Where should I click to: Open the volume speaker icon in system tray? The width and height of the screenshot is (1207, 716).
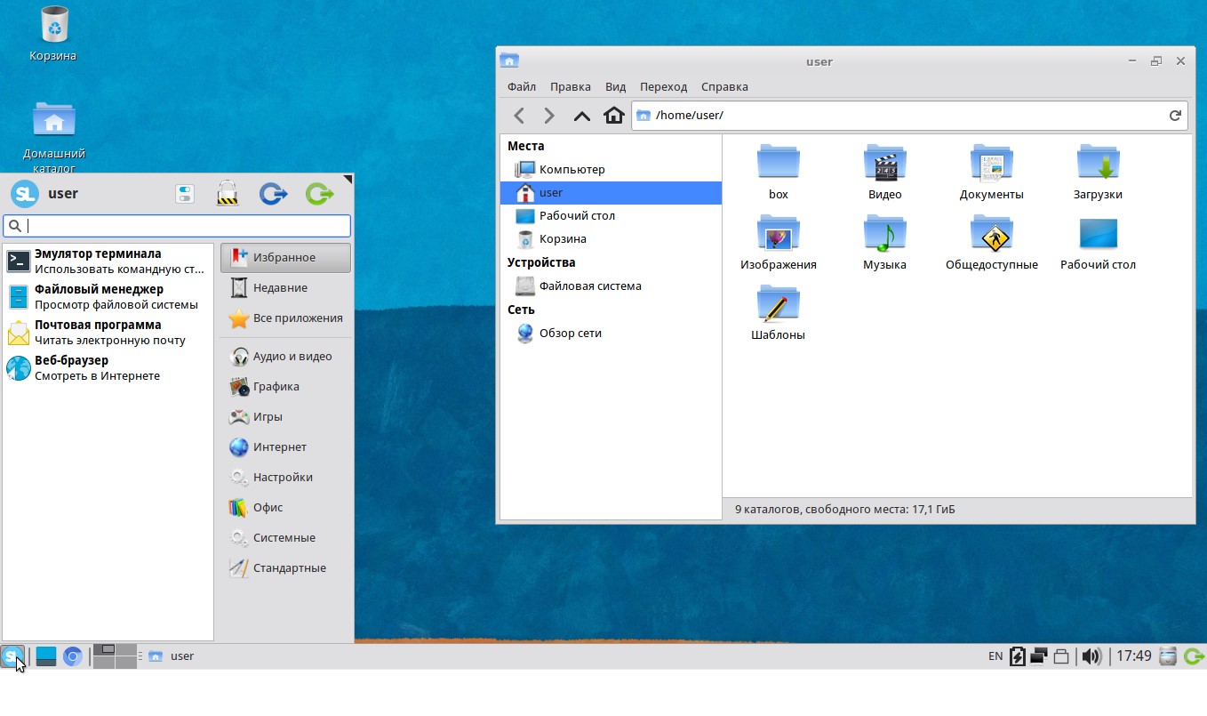(1091, 656)
